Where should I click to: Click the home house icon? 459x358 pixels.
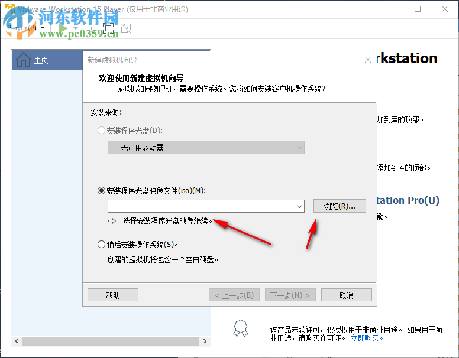[24, 60]
